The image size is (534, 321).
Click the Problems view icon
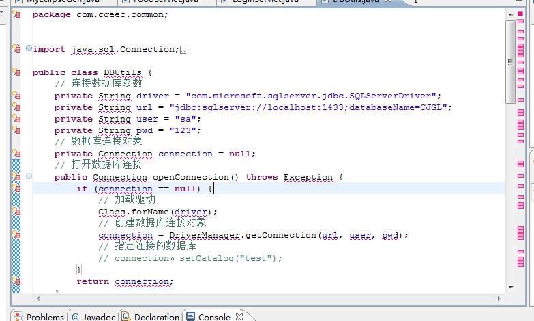pos(18,317)
